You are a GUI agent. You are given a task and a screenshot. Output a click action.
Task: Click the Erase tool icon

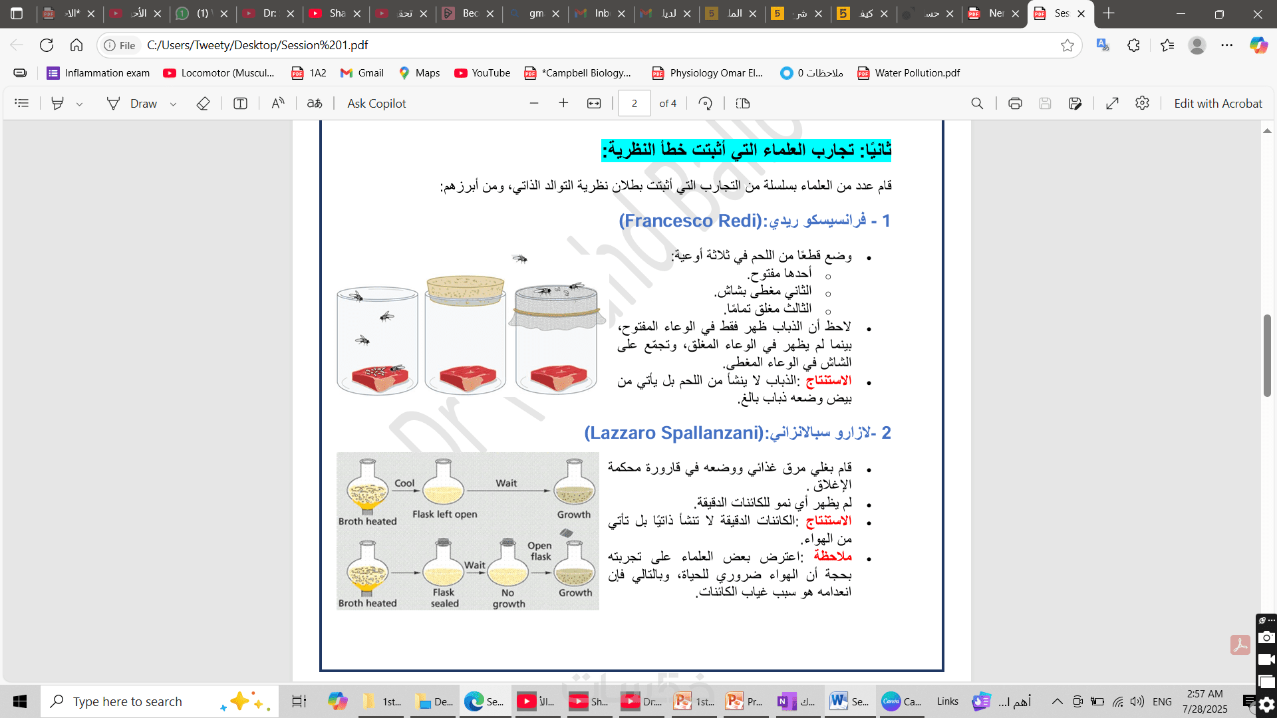pyautogui.click(x=204, y=104)
